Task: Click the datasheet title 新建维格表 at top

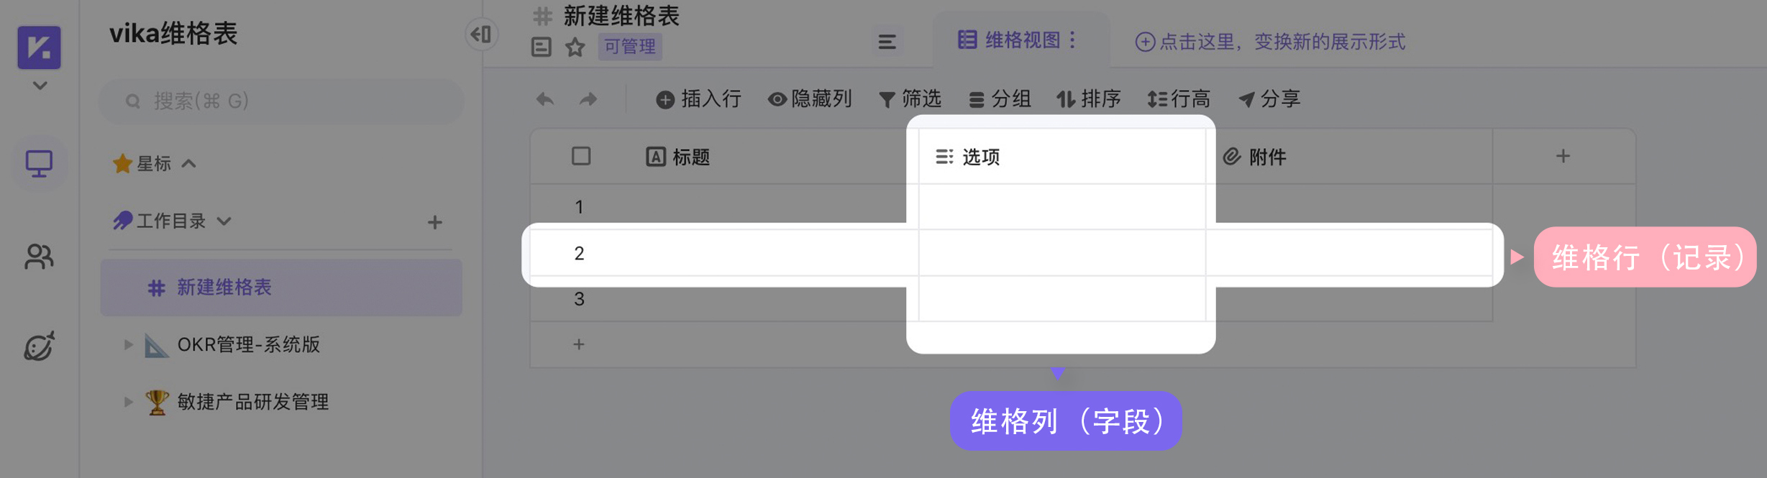Action: tap(621, 16)
